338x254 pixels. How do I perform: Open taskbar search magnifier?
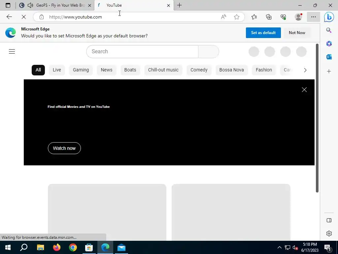(24, 247)
